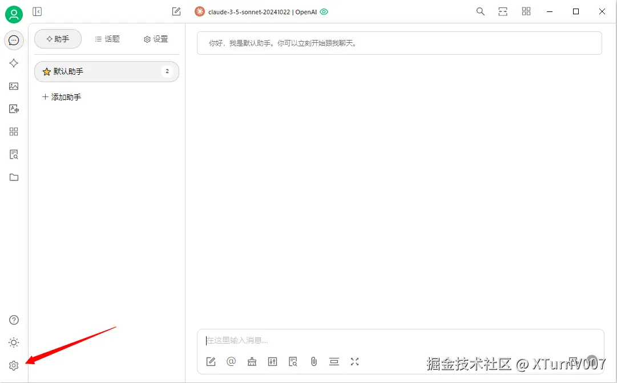Open the translate sidebar icon
The width and height of the screenshot is (617, 383).
pos(14,108)
